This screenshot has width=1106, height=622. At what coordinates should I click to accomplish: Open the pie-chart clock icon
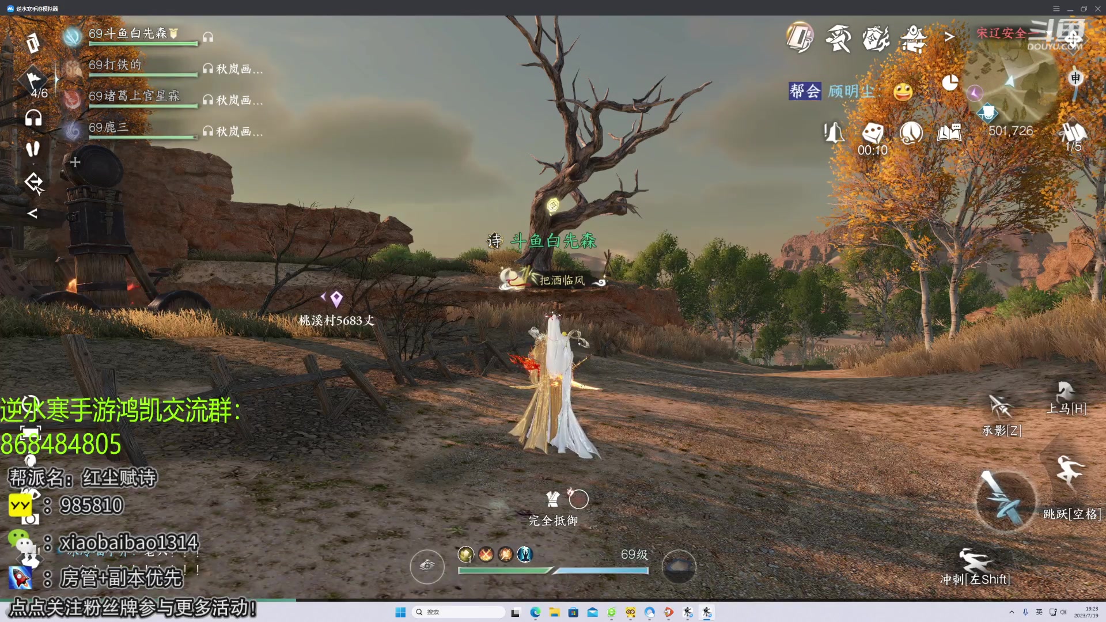click(x=950, y=83)
